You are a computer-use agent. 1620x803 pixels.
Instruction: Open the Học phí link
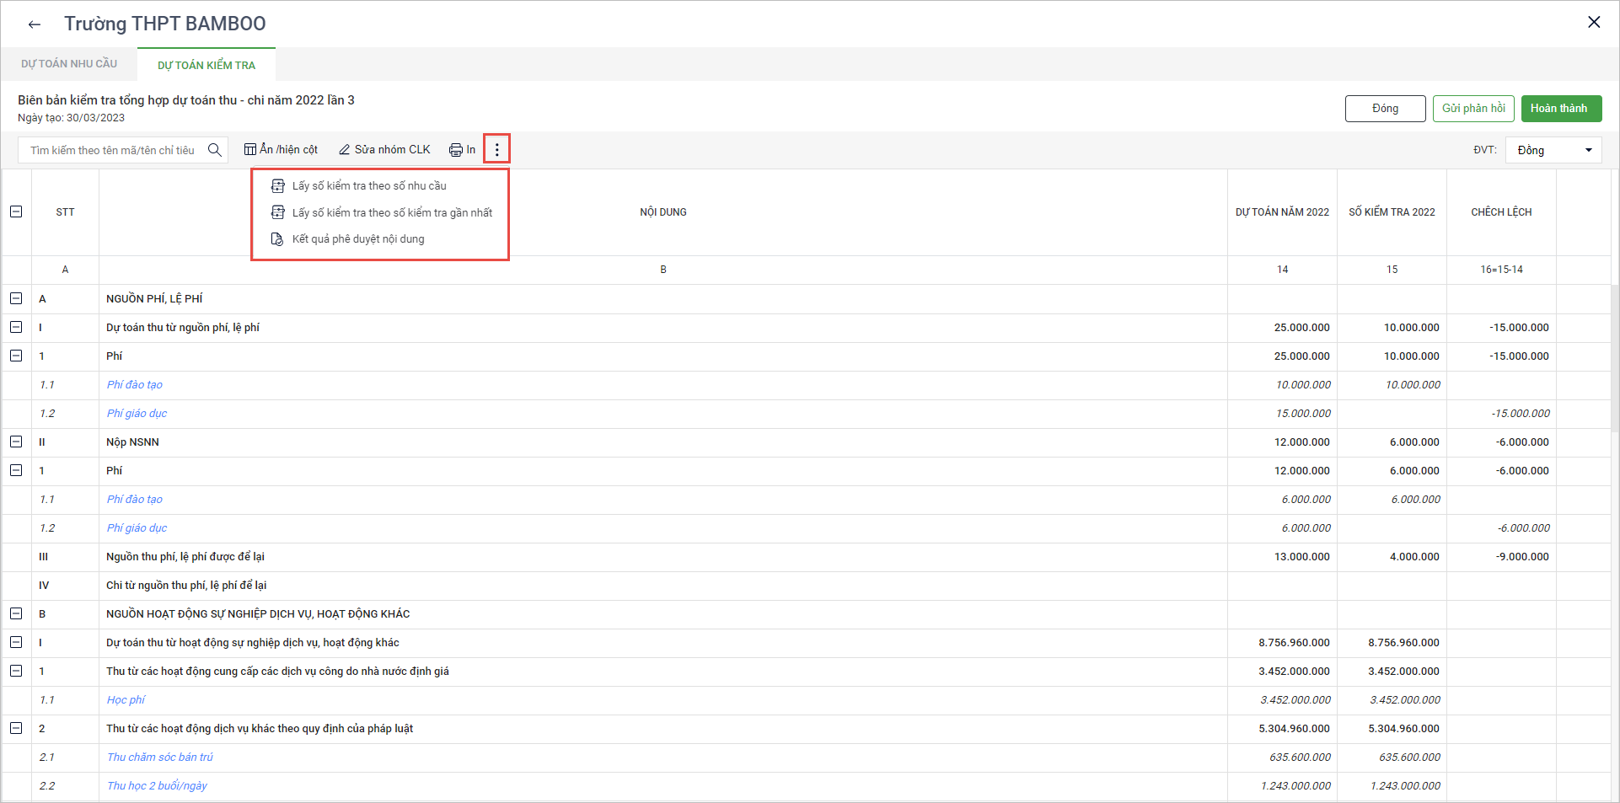[126, 700]
